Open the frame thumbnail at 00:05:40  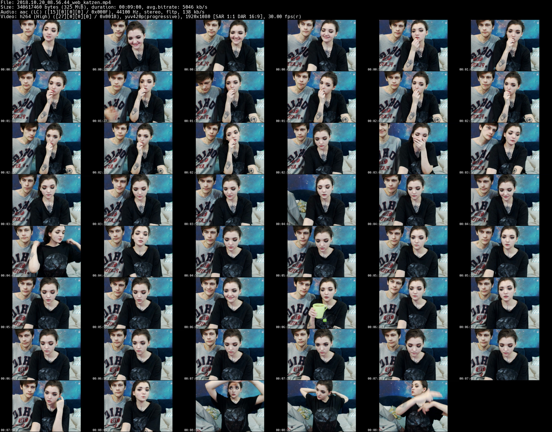[x=47, y=303]
